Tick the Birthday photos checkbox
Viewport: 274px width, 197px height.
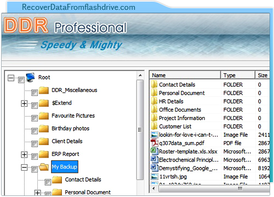click(35, 131)
